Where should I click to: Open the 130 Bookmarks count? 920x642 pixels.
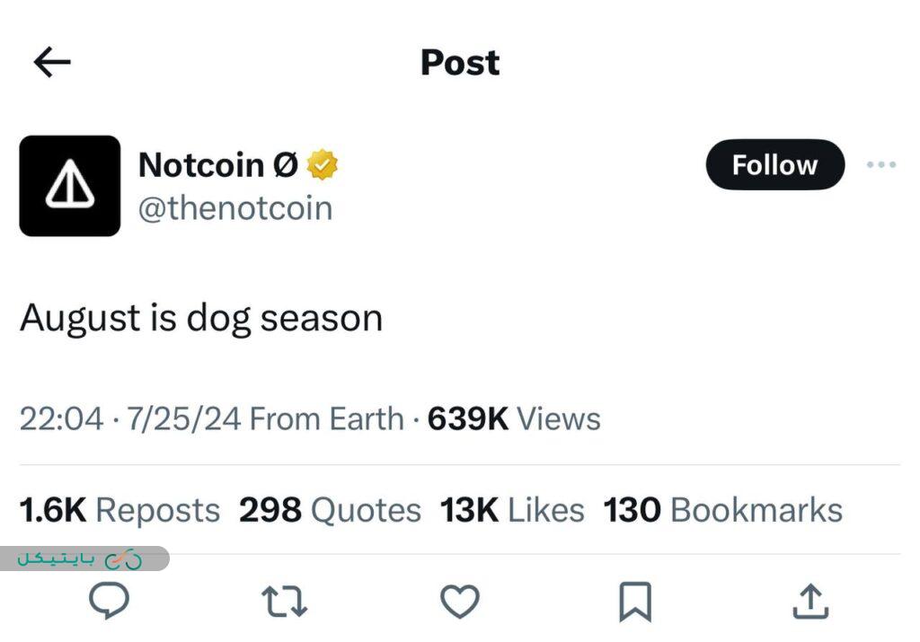click(722, 510)
